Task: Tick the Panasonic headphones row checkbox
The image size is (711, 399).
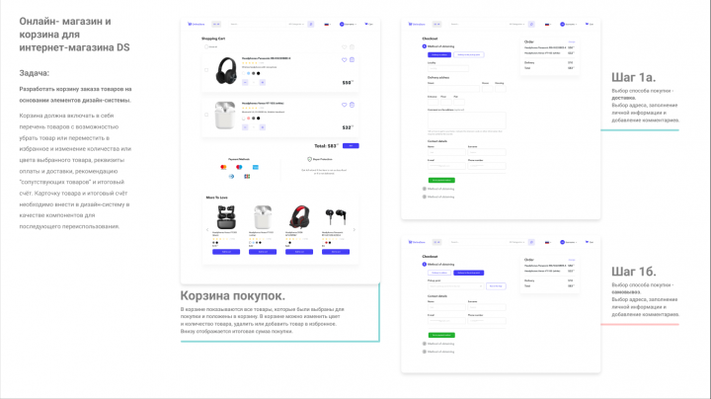Action: 206,70
